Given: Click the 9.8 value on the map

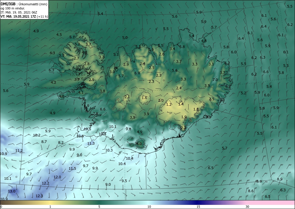Looking at the screenshot, I should point(128,129).
